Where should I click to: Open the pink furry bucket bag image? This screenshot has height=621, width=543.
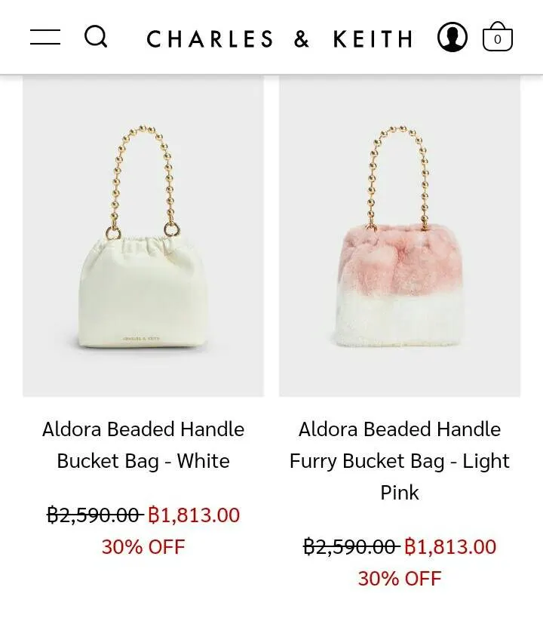point(400,236)
